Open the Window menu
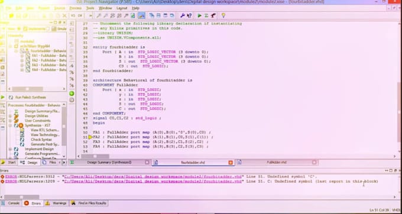The height and width of the screenshot is (214, 402). tap(105, 8)
